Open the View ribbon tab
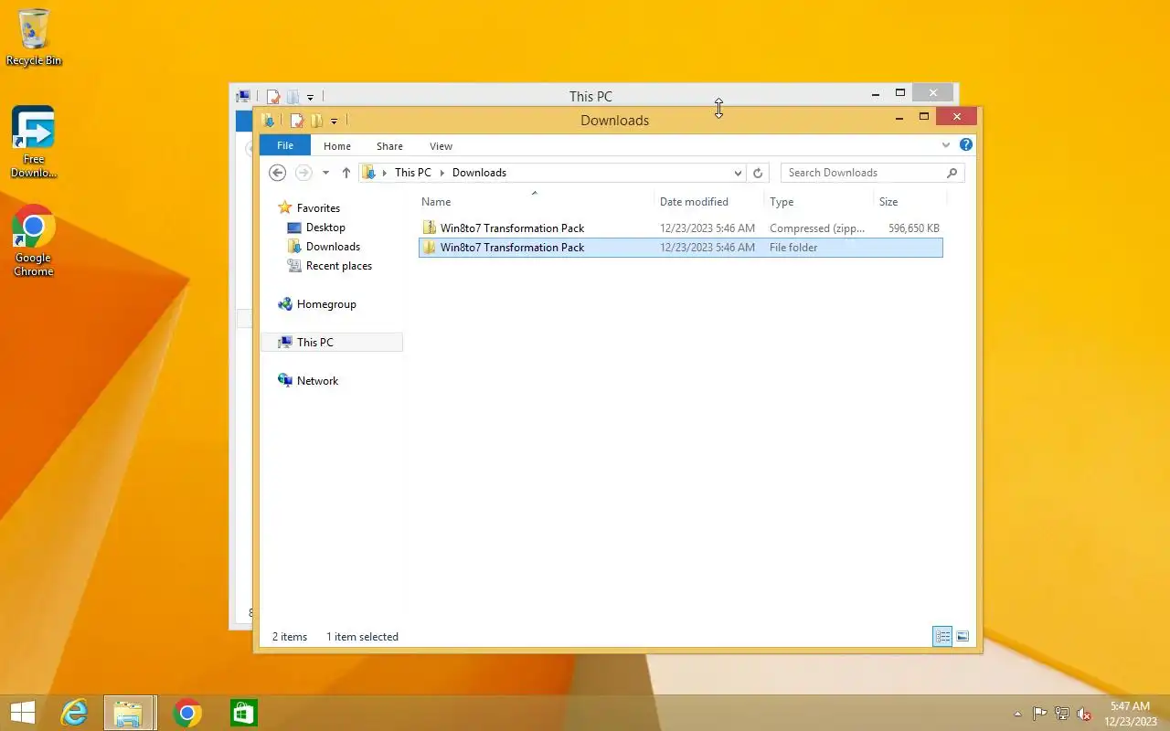The width and height of the screenshot is (1170, 731). coord(441,146)
